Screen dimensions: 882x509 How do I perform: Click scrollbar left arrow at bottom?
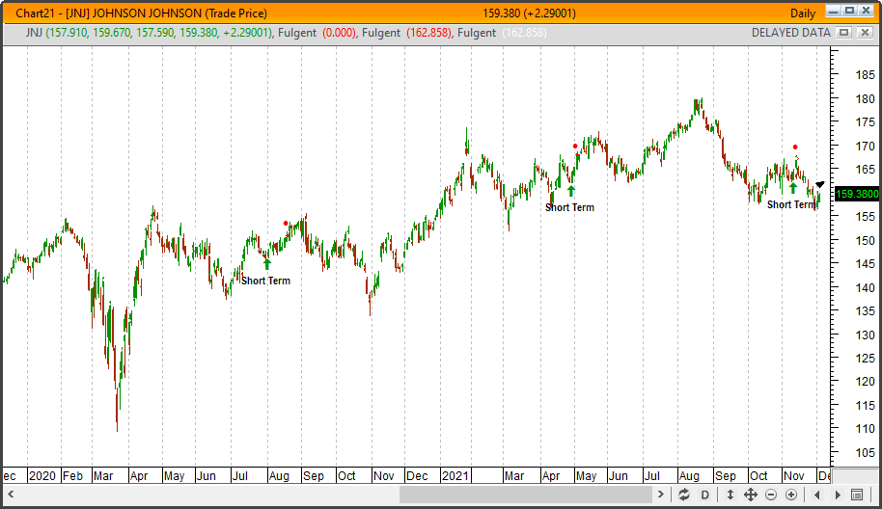coord(10,495)
